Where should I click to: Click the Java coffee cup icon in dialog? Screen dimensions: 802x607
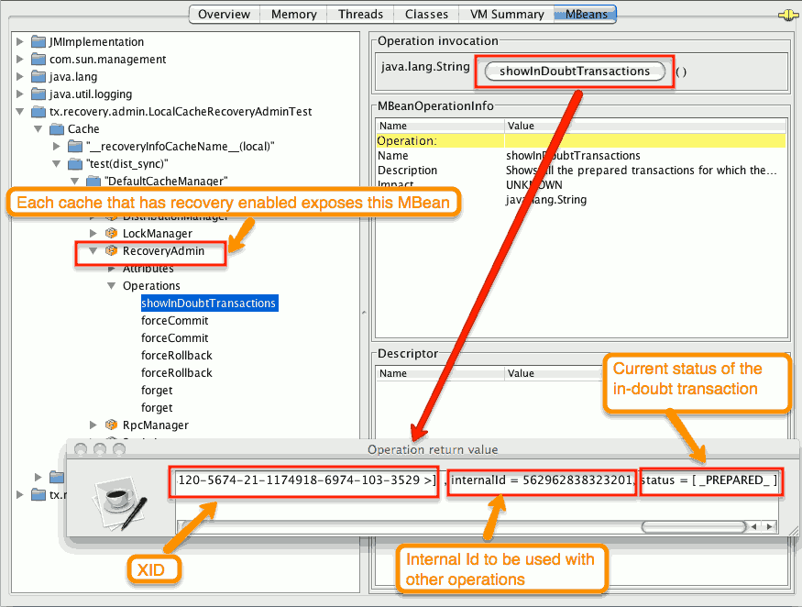117,499
